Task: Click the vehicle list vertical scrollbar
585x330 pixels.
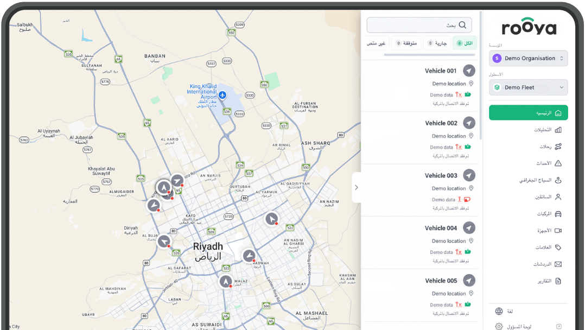Action: (481, 75)
